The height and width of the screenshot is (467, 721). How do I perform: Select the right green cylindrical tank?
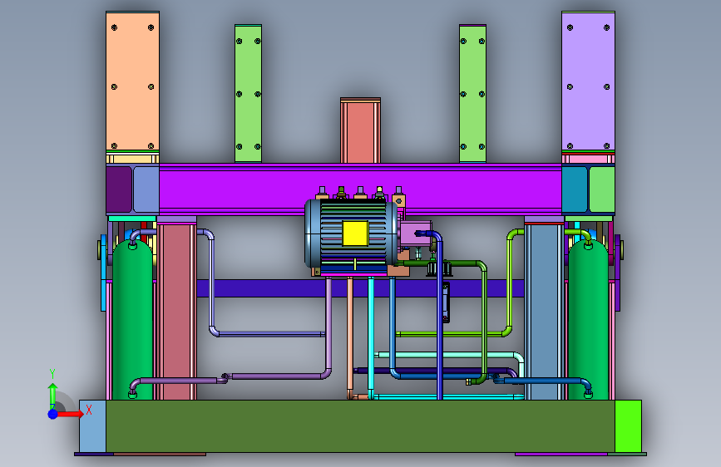[x=588, y=319]
